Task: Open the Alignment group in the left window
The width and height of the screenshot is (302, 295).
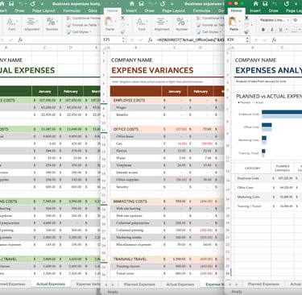Action: [31, 24]
